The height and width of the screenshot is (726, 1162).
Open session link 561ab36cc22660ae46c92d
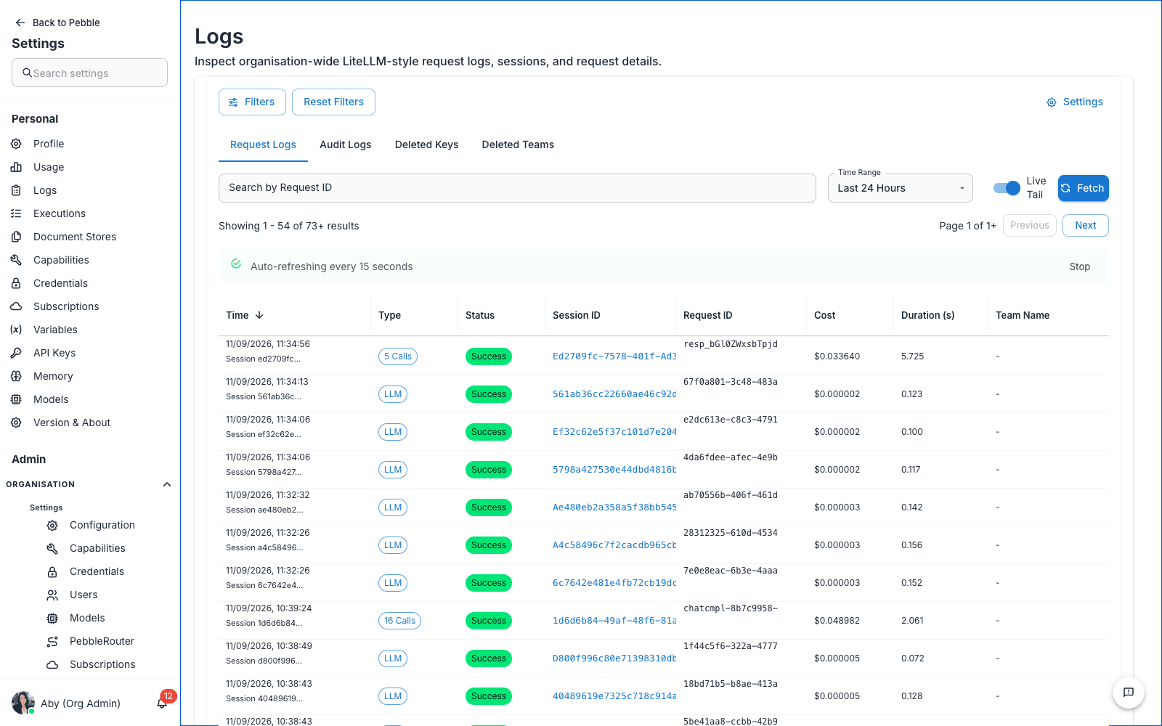pos(614,394)
